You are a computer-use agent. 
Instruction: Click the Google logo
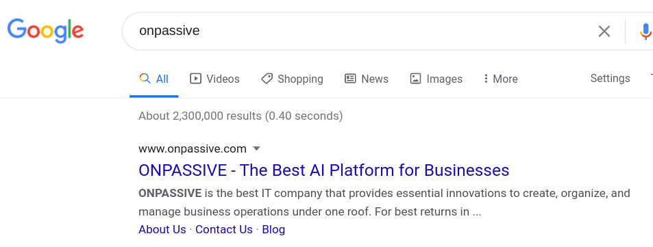coord(45,31)
